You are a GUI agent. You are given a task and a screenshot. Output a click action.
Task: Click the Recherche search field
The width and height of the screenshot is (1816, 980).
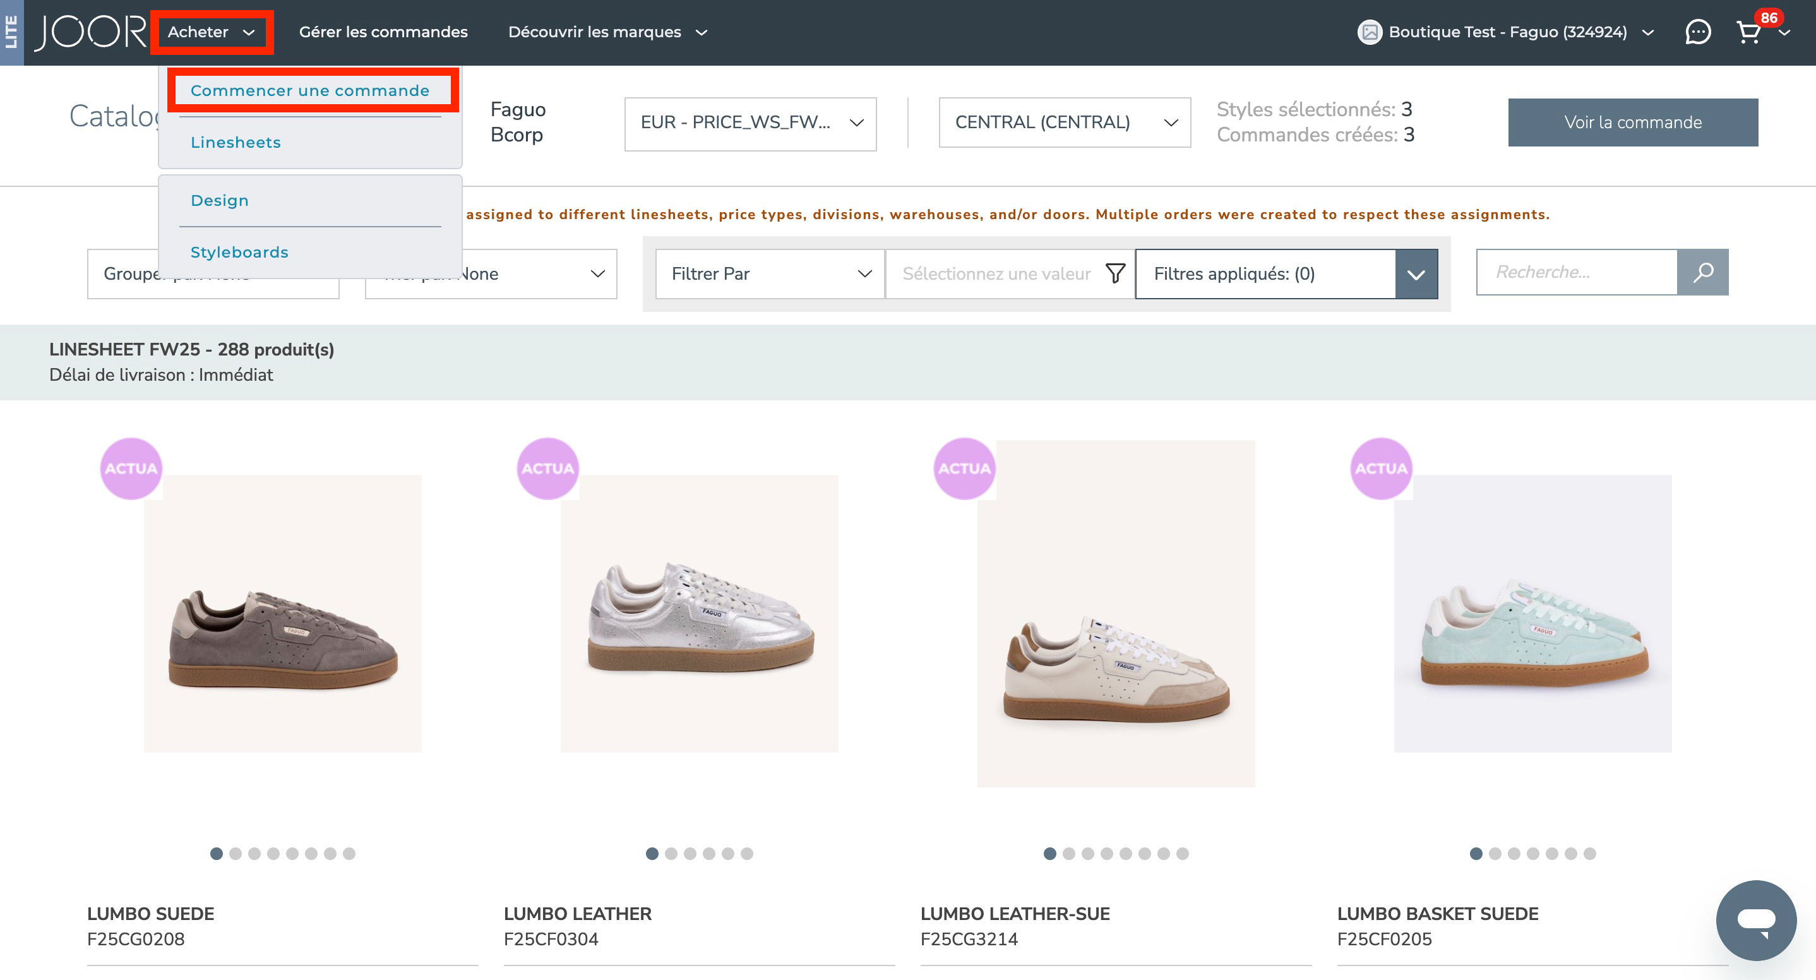[1576, 272]
